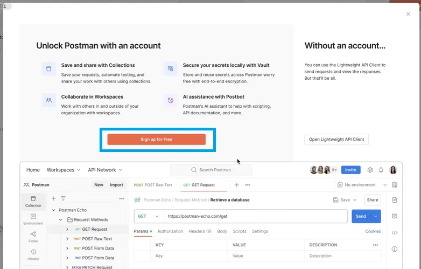Click the Collections feature icon

pyautogui.click(x=48, y=68)
